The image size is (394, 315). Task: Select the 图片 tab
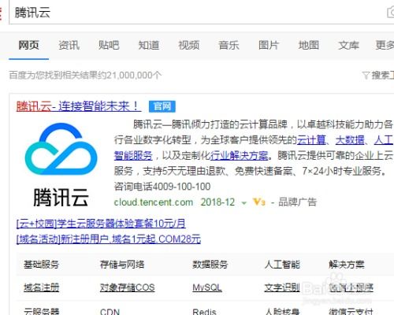269,45
